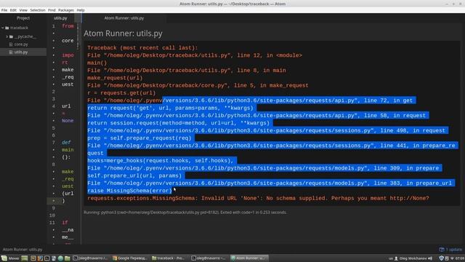The height and width of the screenshot is (262, 465).
Task: Click the 07:09 clock in taskbar
Action: click(x=460, y=258)
